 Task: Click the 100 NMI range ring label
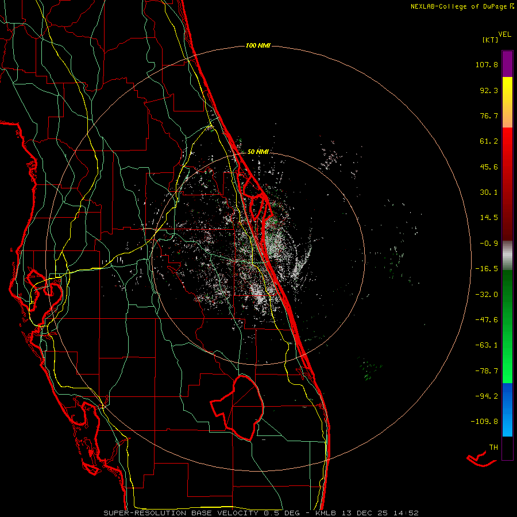(x=258, y=45)
